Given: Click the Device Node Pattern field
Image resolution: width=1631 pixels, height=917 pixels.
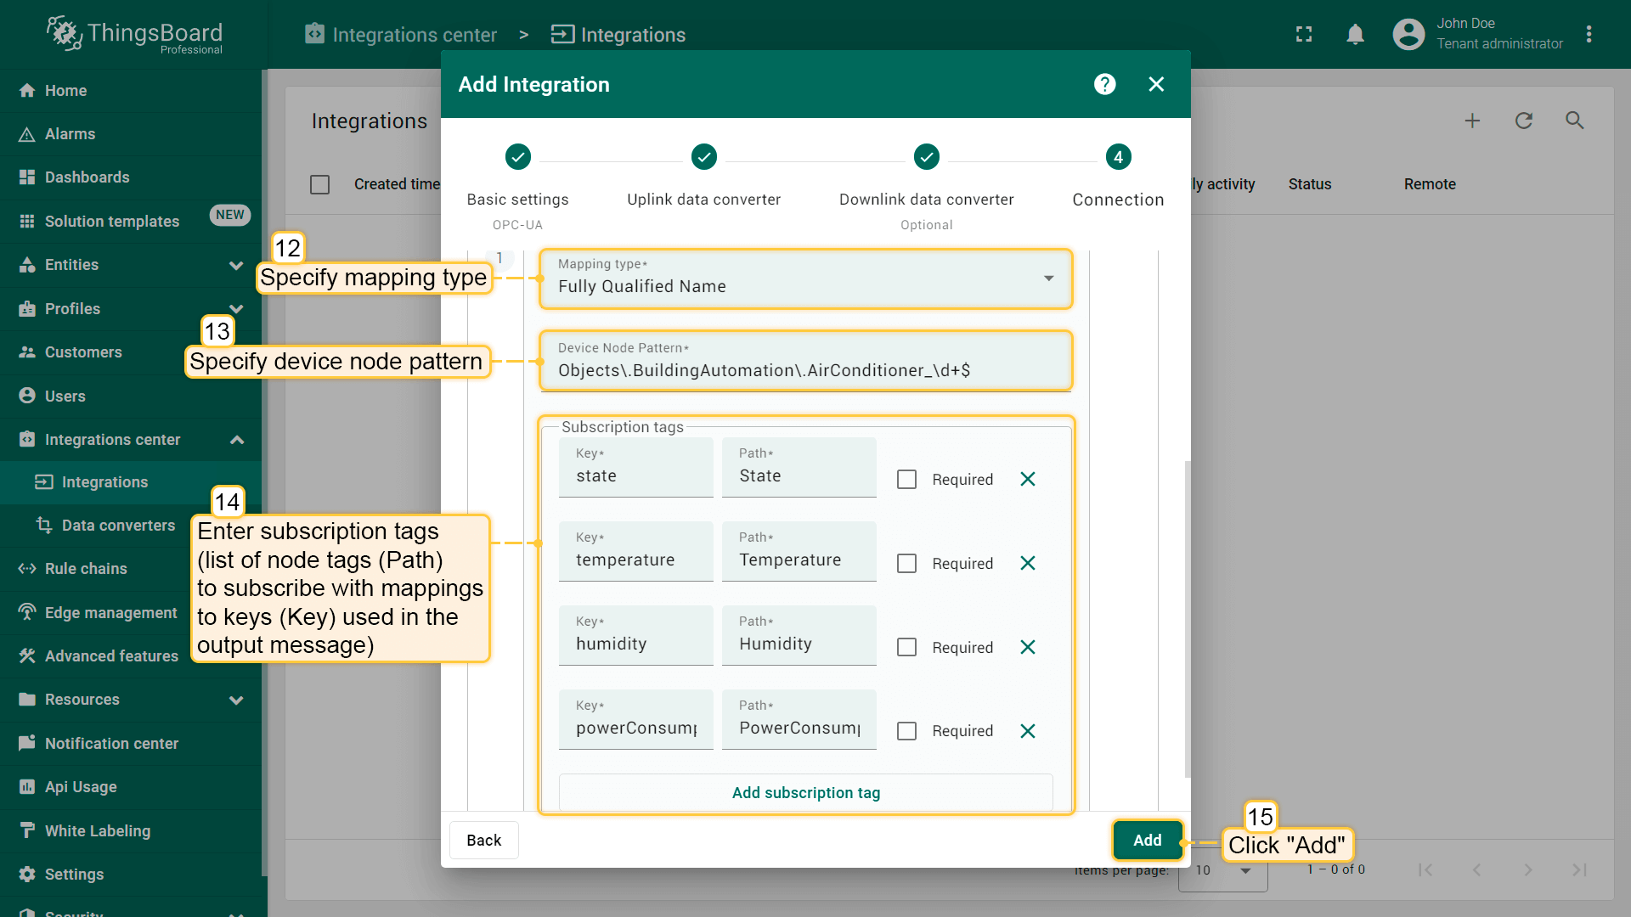Looking at the screenshot, I should tap(804, 370).
